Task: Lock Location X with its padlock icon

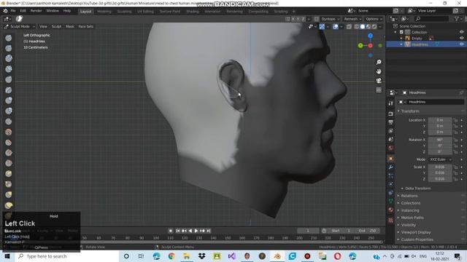Action: 455,120
